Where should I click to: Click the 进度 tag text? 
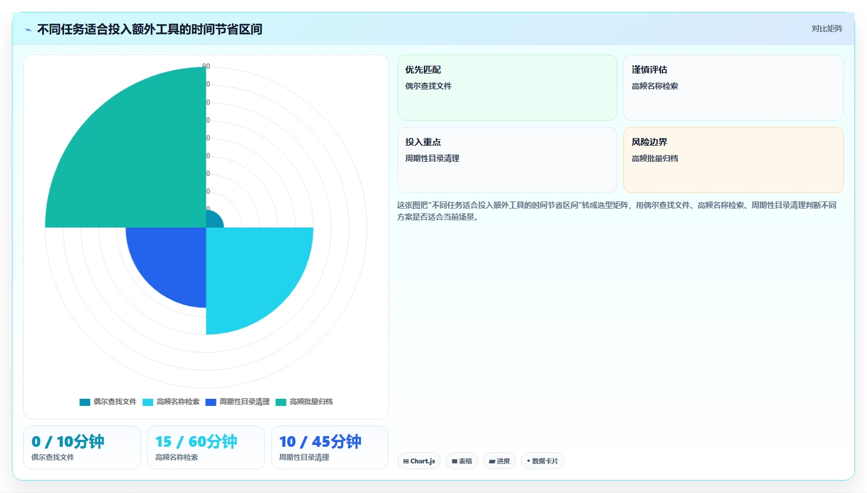pos(503,461)
